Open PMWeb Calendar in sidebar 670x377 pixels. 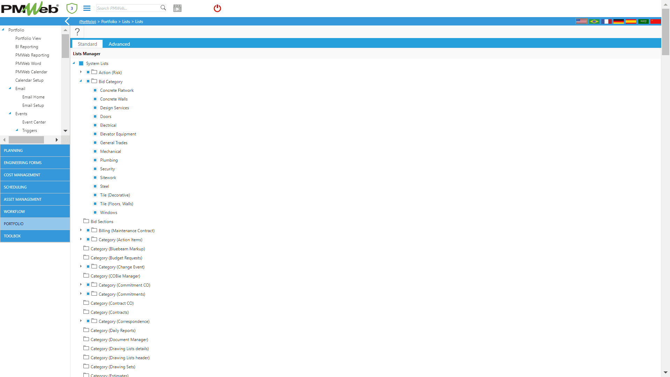(31, 72)
